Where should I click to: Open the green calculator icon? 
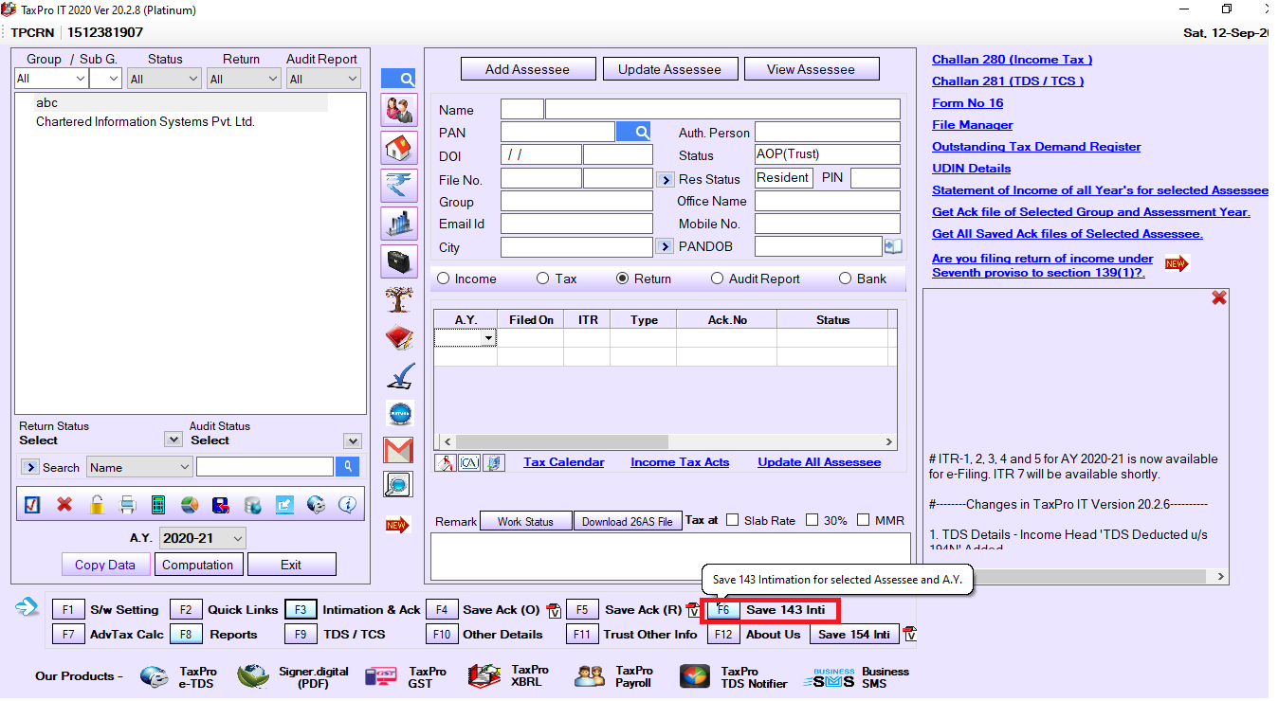(158, 505)
